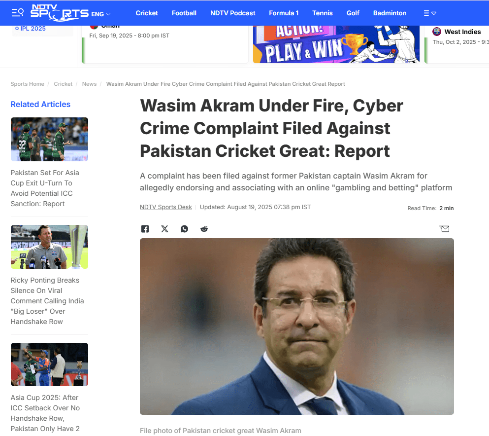The height and width of the screenshot is (436, 489).
Task: Email this article using envelope icon
Action: coord(444,229)
